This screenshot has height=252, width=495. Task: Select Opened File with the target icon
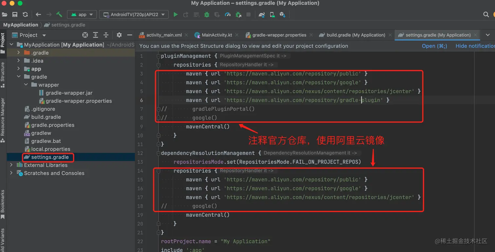tap(85, 35)
